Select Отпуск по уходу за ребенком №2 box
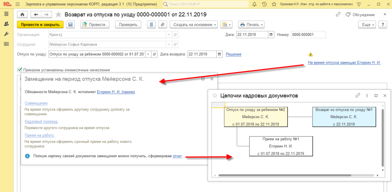This screenshot has height=192, width=392. pos(255,117)
